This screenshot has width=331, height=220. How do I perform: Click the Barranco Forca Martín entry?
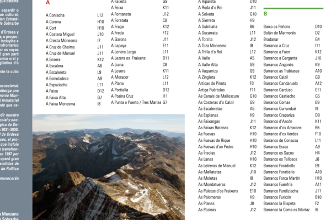click(281, 178)
